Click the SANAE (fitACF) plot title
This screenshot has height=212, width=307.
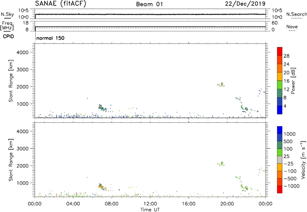61,4
